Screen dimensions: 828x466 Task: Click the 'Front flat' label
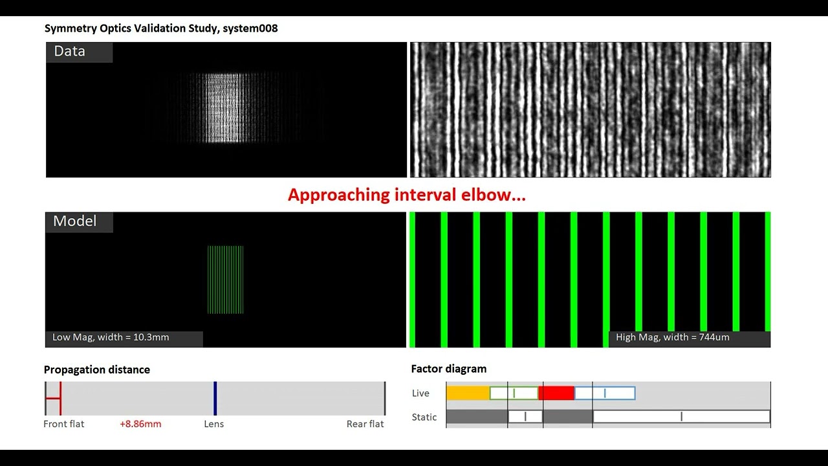pyautogui.click(x=64, y=424)
